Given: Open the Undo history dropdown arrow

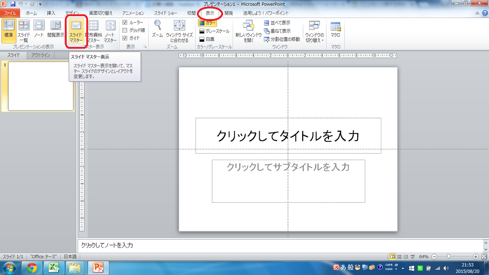Looking at the screenshot, I should click(26, 4).
